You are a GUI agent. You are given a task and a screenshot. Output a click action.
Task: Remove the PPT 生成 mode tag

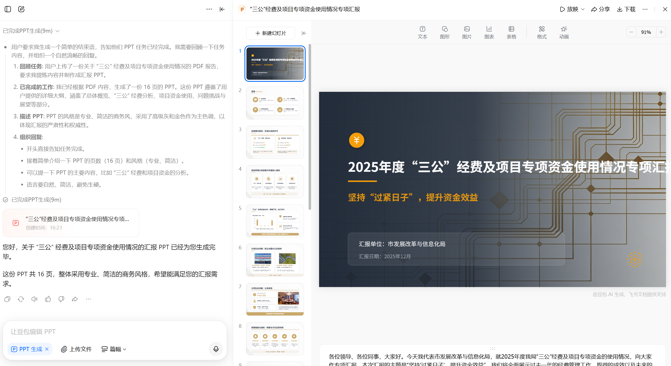pyautogui.click(x=47, y=349)
